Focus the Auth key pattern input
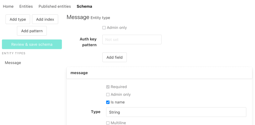Screen dimensions: 255x125 [132, 40]
